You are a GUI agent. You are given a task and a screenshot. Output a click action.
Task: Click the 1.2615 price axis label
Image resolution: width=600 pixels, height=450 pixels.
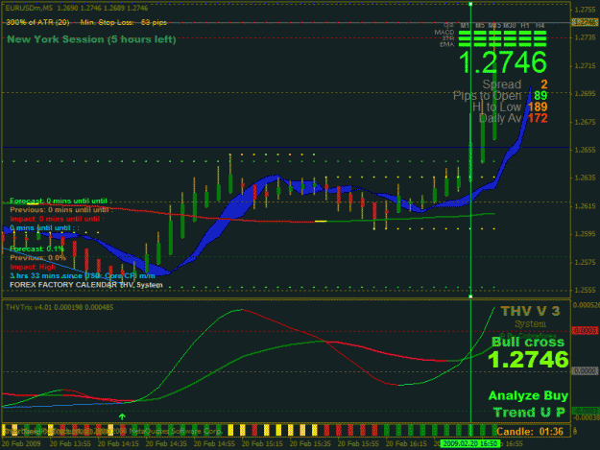(585, 206)
